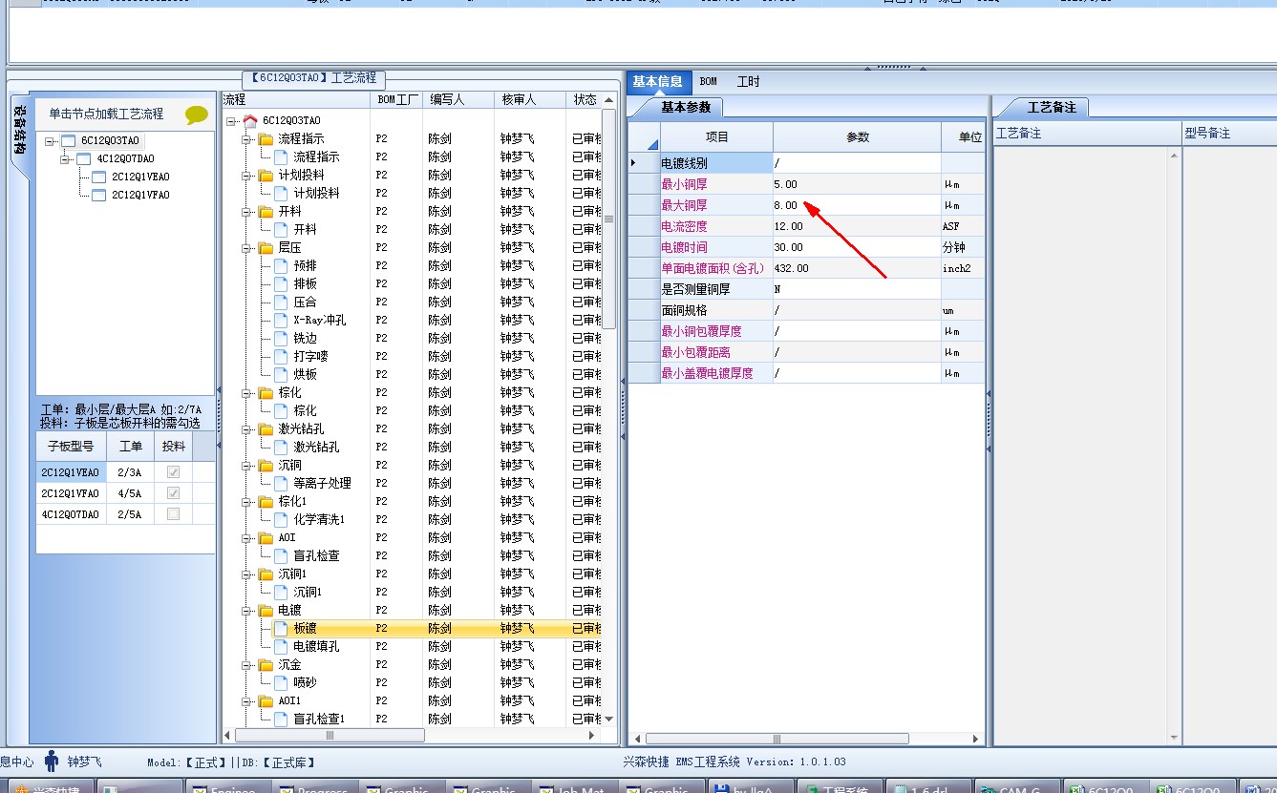This screenshot has height=793, width=1277.
Task: Click the flow tree scroll-down arrow
Action: point(609,720)
